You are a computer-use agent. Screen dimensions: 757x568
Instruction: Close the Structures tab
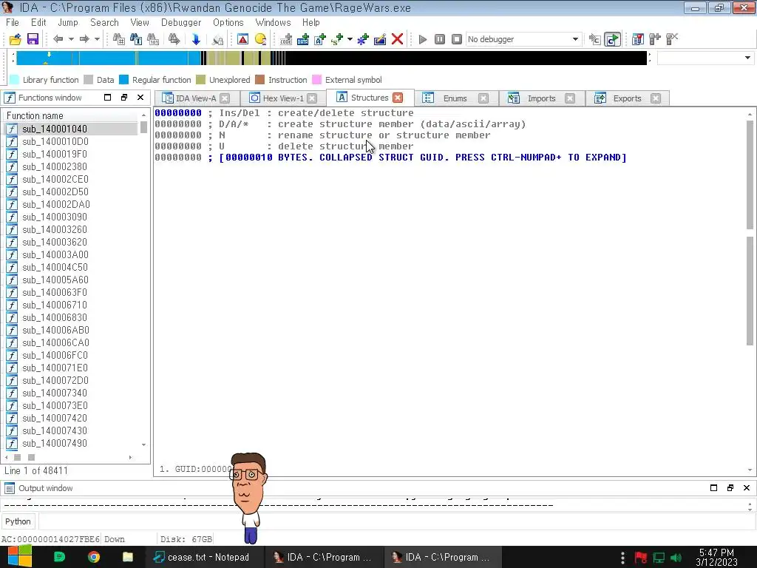pyautogui.click(x=398, y=98)
